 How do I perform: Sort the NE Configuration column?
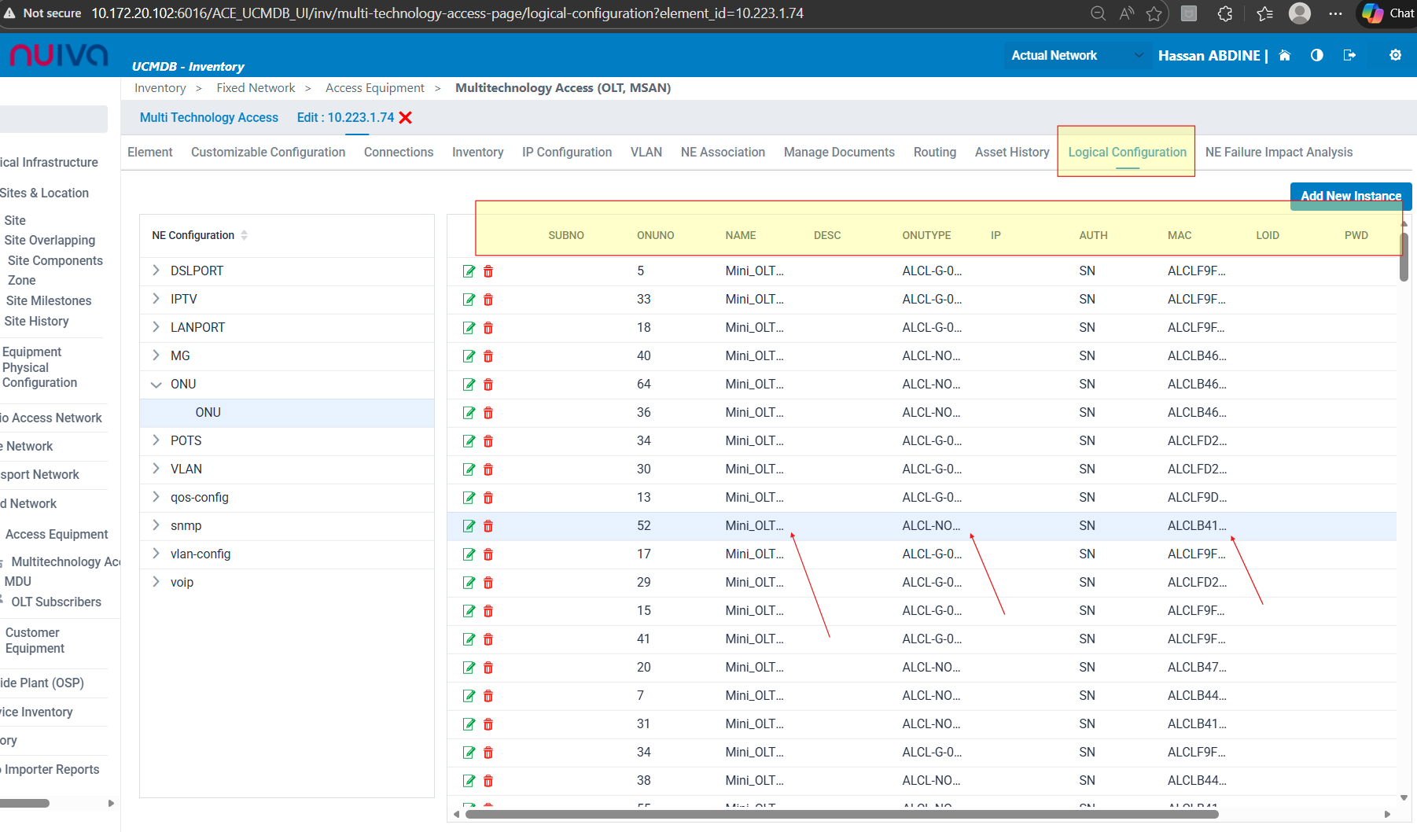pyautogui.click(x=245, y=235)
